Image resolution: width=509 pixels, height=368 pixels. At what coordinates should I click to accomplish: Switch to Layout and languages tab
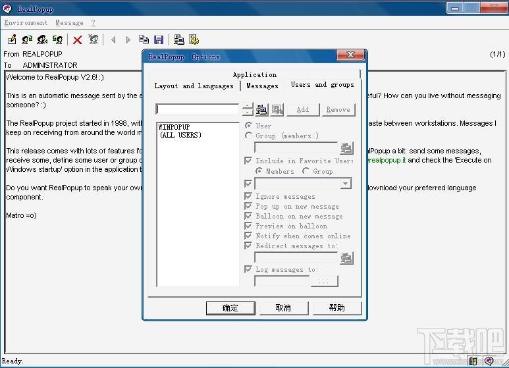pos(194,86)
